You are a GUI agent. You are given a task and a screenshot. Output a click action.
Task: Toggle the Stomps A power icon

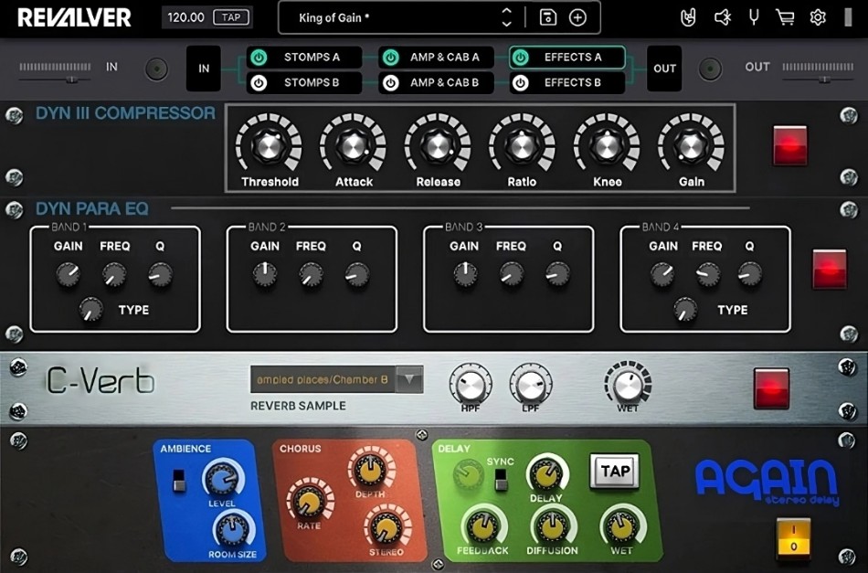pos(259,57)
